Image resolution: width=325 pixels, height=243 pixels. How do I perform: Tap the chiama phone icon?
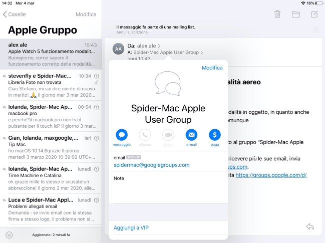145,135
